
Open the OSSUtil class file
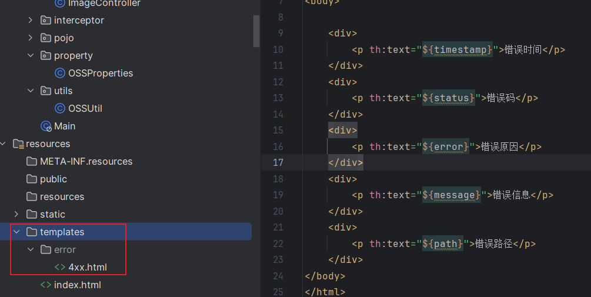pos(85,109)
